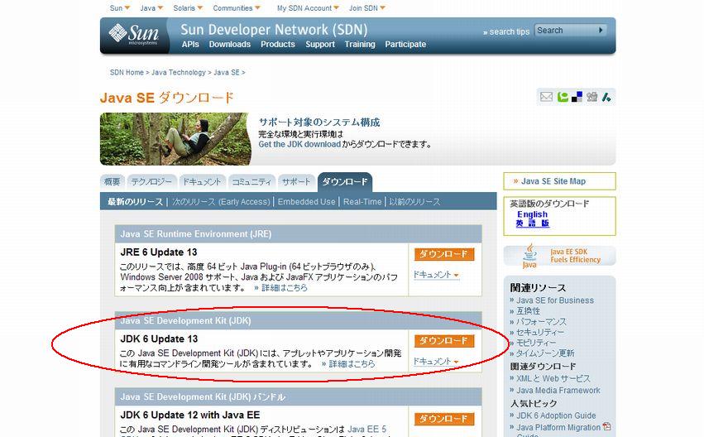This screenshot has width=704, height=437.
Task: Share page via green Slashdot icon
Action: 606,97
